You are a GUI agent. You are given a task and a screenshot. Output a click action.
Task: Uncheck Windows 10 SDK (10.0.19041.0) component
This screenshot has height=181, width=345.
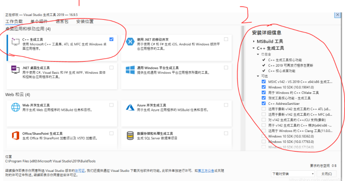264,87
